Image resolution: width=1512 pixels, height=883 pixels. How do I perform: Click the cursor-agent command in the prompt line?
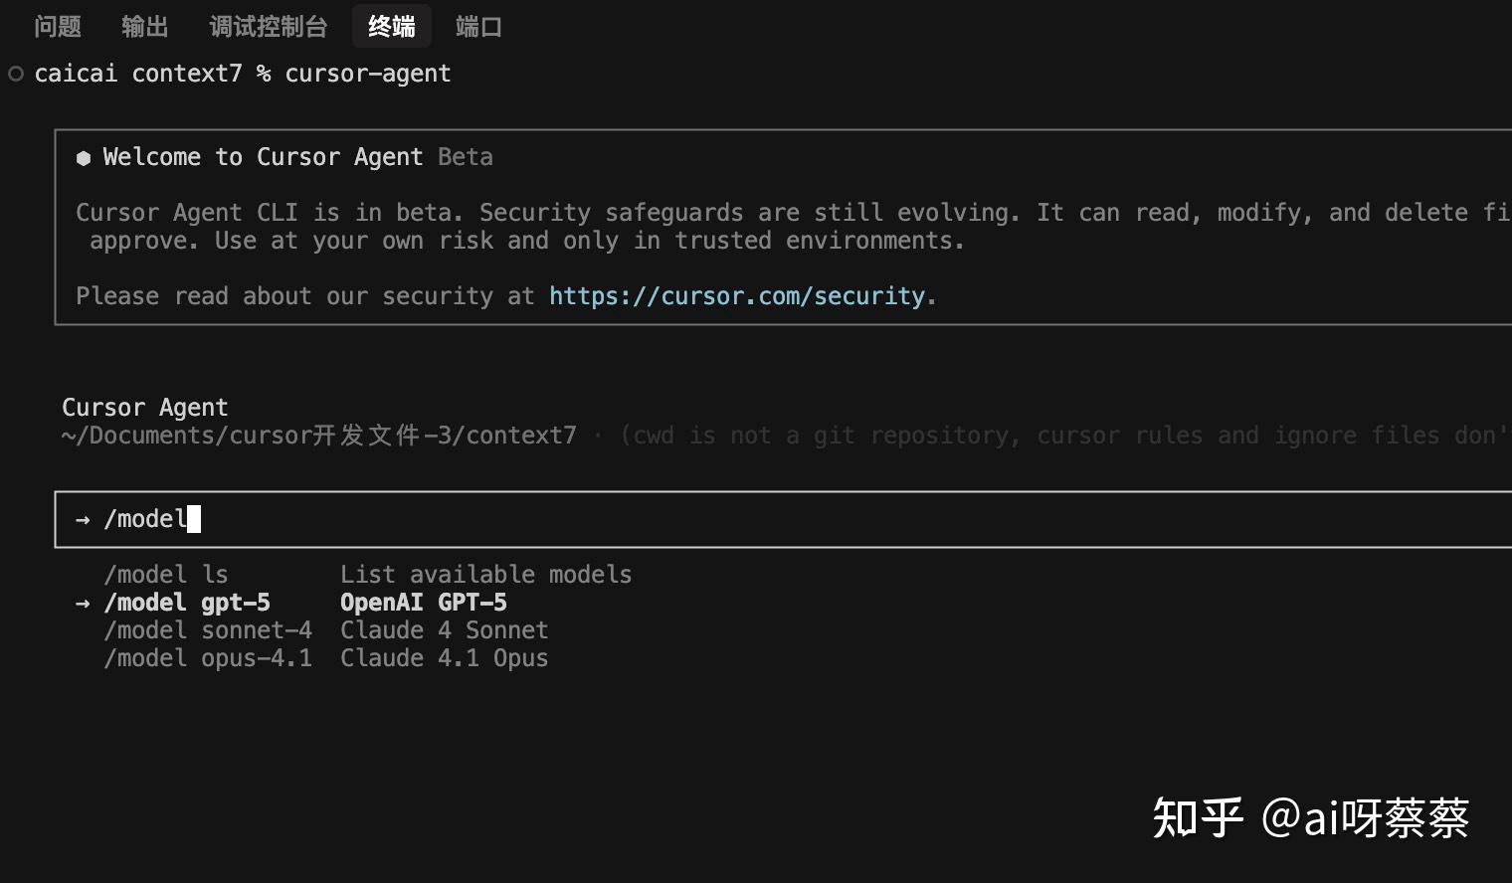pyautogui.click(x=366, y=73)
